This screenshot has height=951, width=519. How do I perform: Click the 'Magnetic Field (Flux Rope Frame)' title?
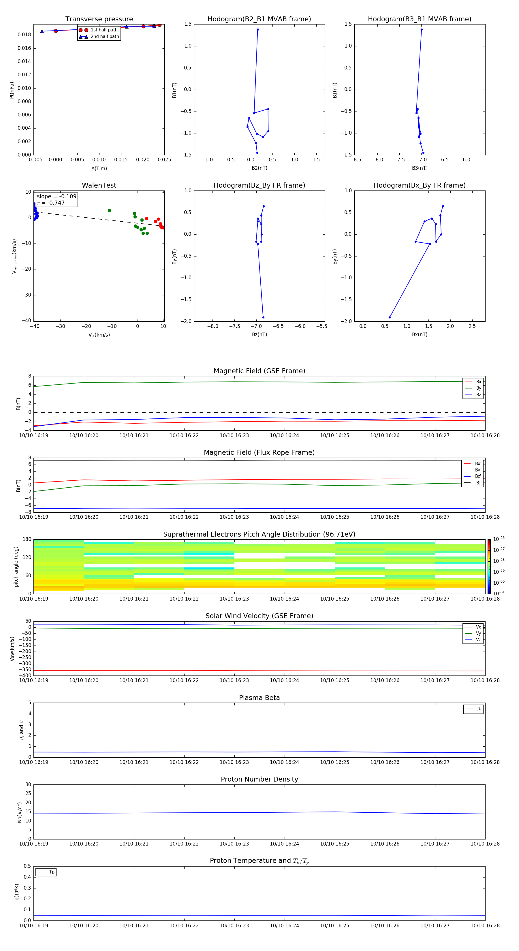tap(259, 453)
